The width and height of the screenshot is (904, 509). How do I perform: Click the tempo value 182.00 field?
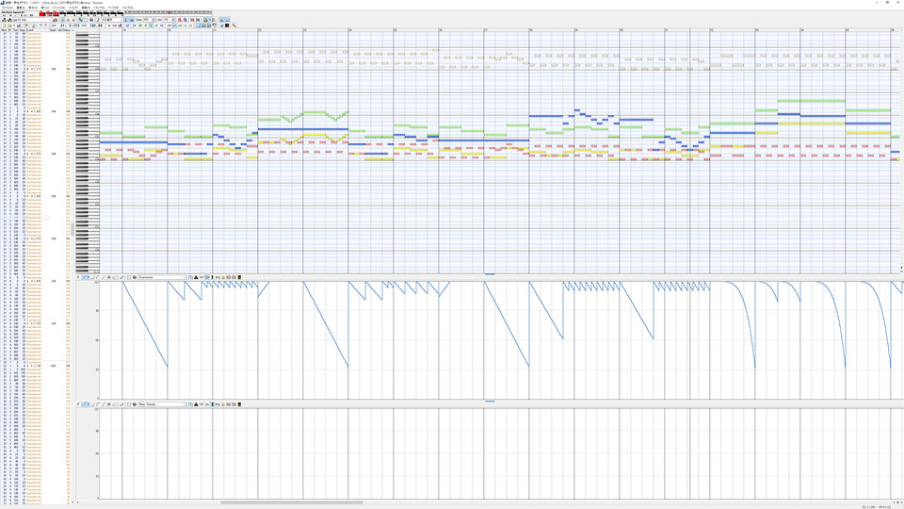(x=94, y=25)
